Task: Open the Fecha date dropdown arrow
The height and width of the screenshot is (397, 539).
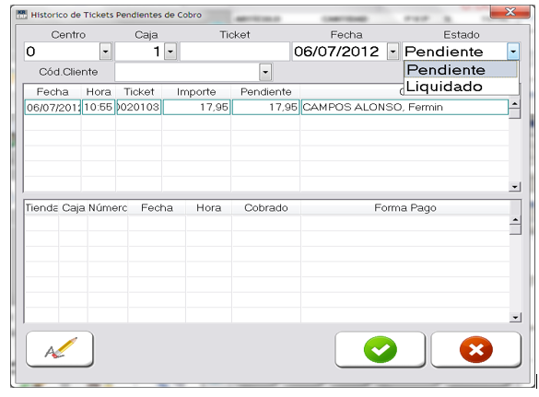Action: tap(393, 52)
